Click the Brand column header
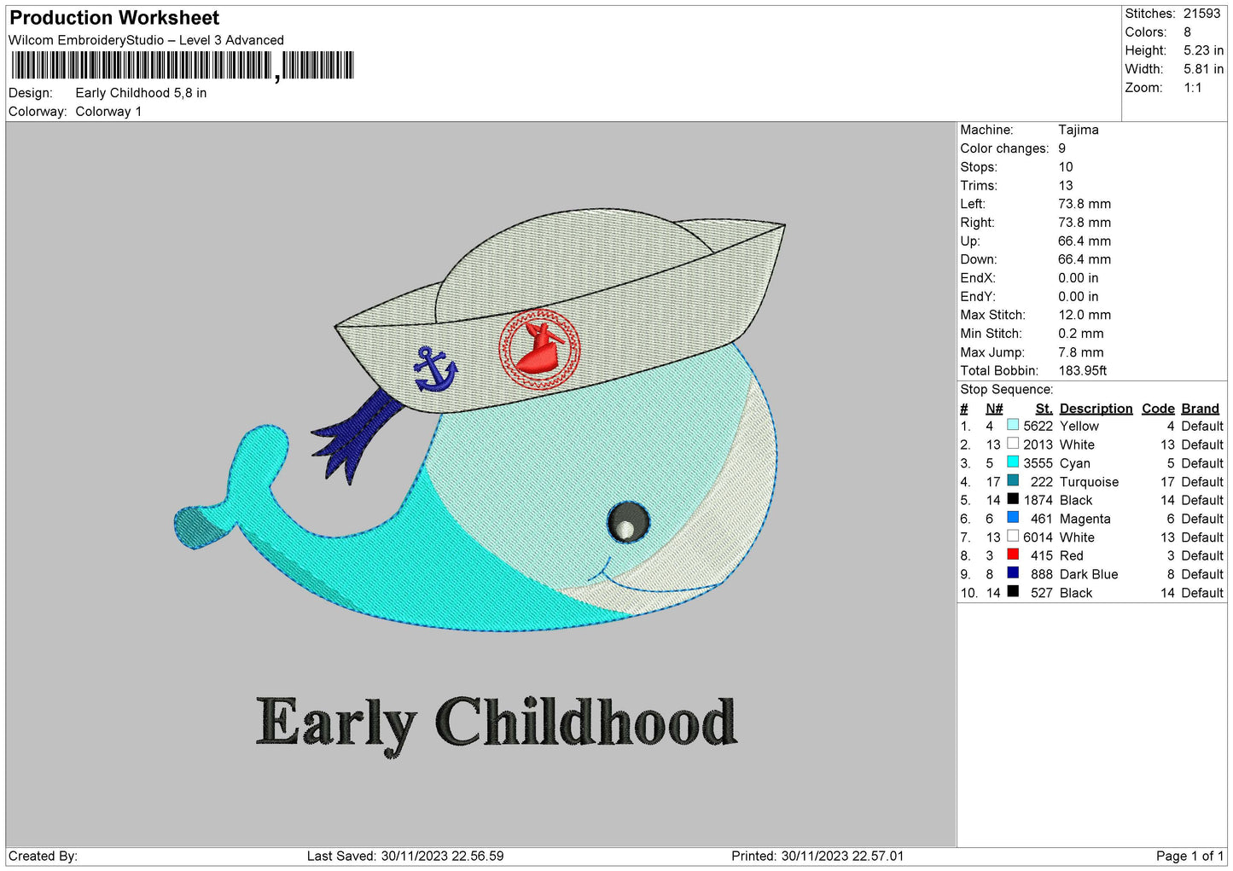This screenshot has width=1233, height=871. (1200, 409)
